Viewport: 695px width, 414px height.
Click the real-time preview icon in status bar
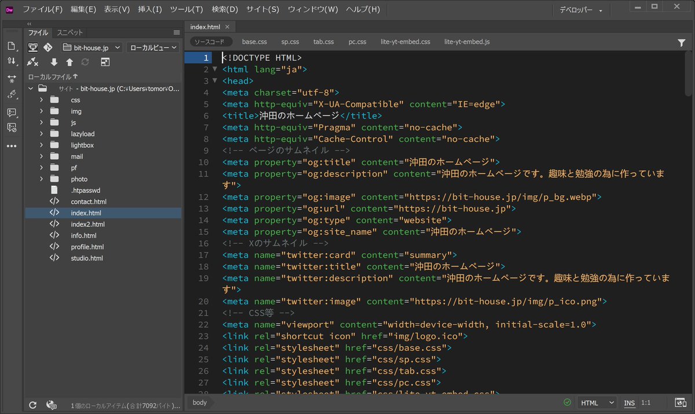pyautogui.click(x=680, y=402)
